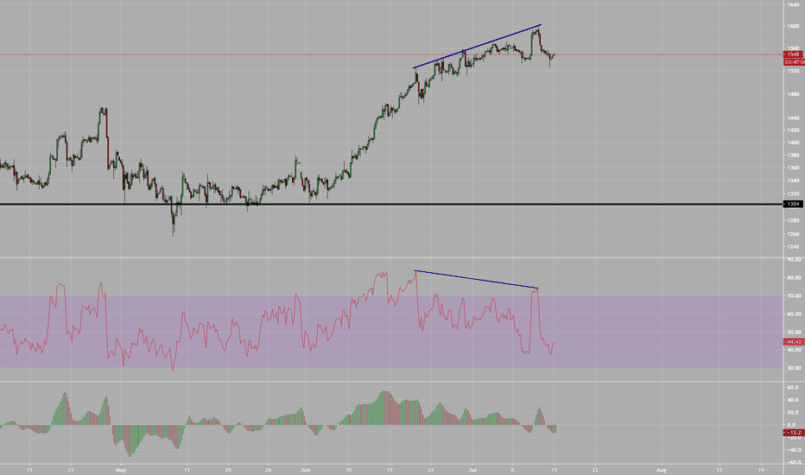Click the -40.0 histogram axis label
Image resolution: width=805 pixels, height=475 pixels.
pos(793,450)
